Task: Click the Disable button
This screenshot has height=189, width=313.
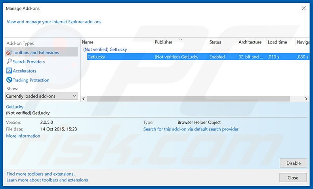Action: [294, 163]
